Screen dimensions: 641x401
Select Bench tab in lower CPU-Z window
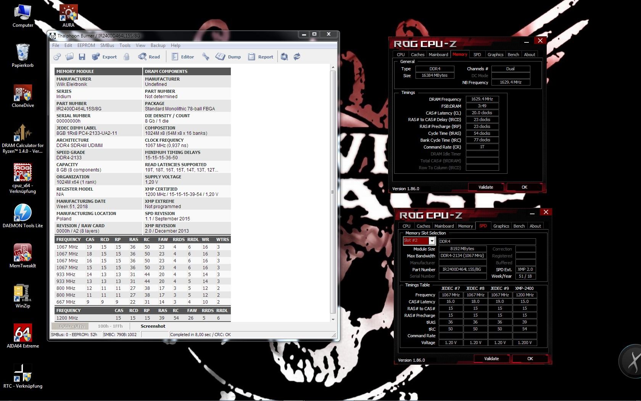[519, 226]
